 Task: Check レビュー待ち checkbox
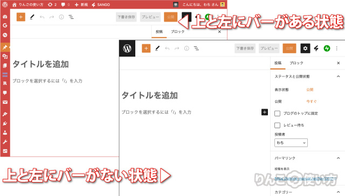277,125
